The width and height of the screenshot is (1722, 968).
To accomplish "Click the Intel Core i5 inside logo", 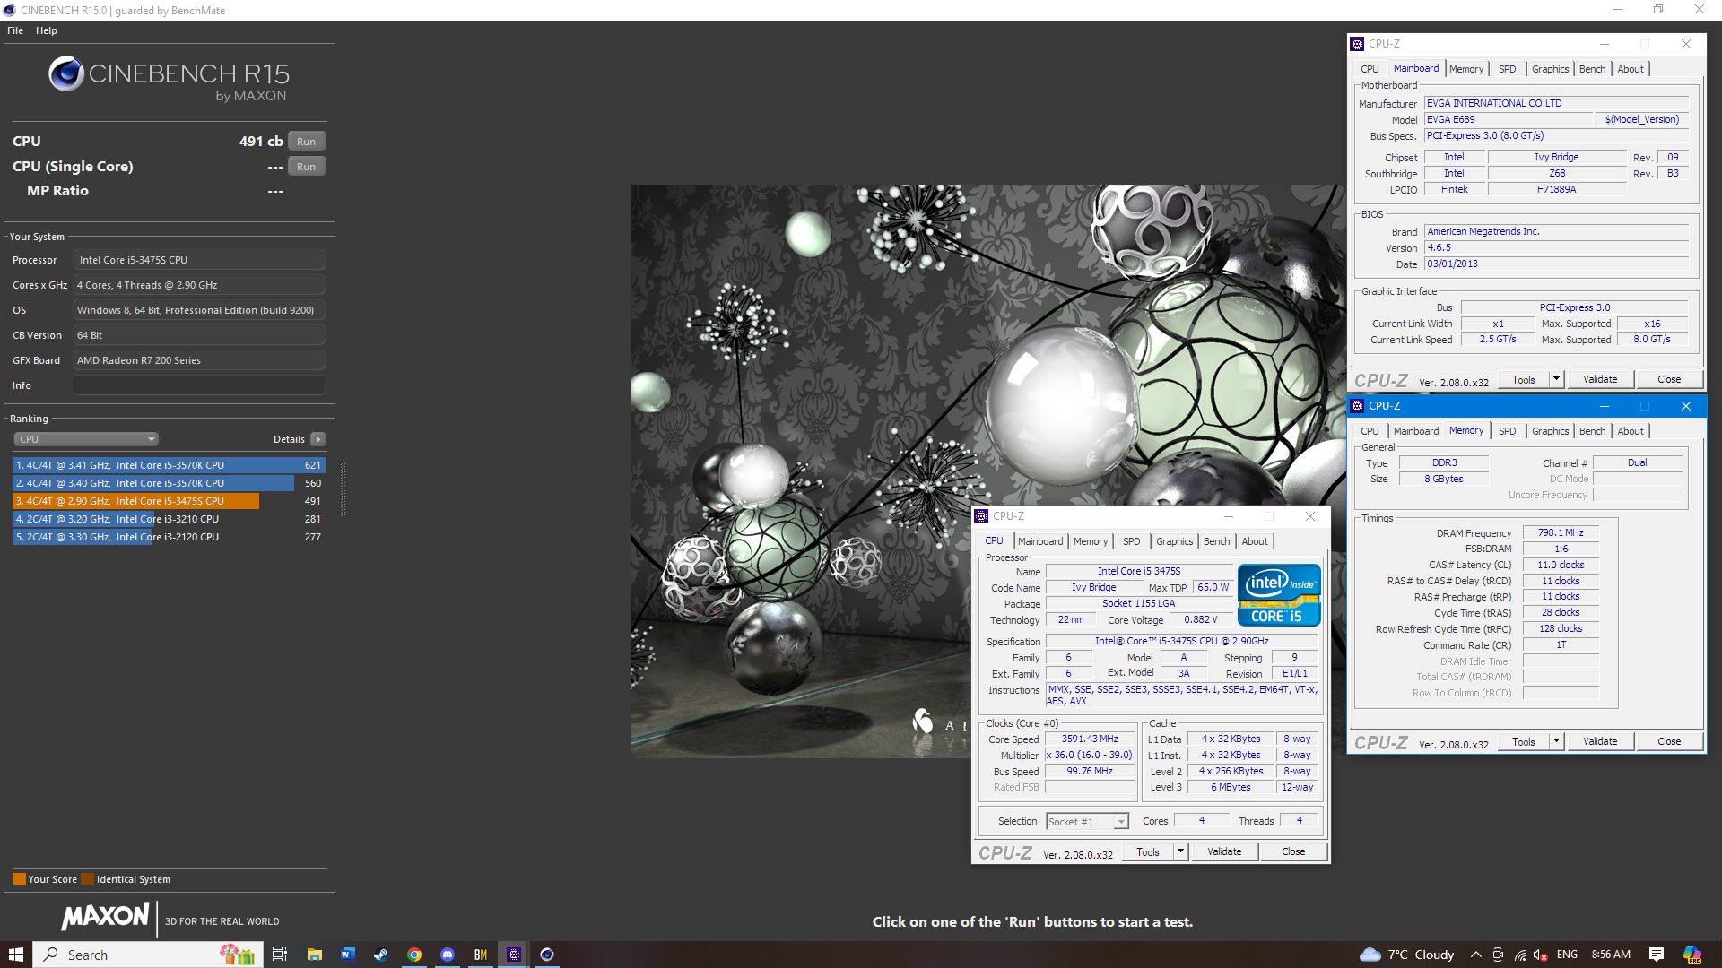I will pyautogui.click(x=1279, y=594).
